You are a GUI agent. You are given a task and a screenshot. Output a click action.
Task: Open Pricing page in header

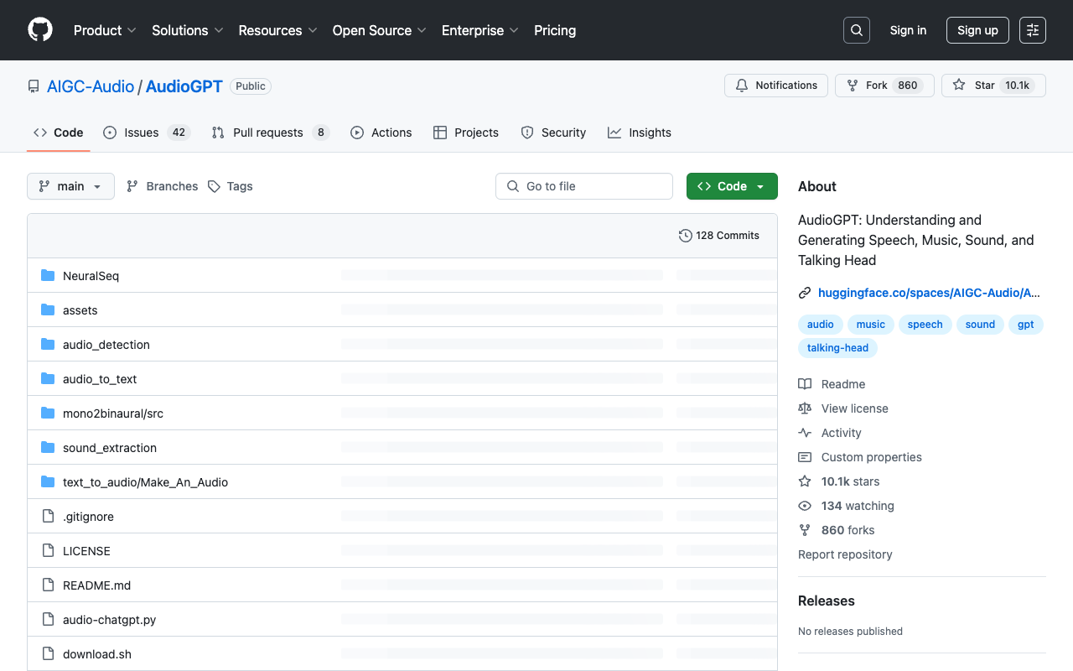(x=555, y=30)
